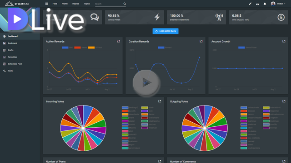Click the antenna bandwidth icon
The image size is (291, 163).
pos(219,17)
